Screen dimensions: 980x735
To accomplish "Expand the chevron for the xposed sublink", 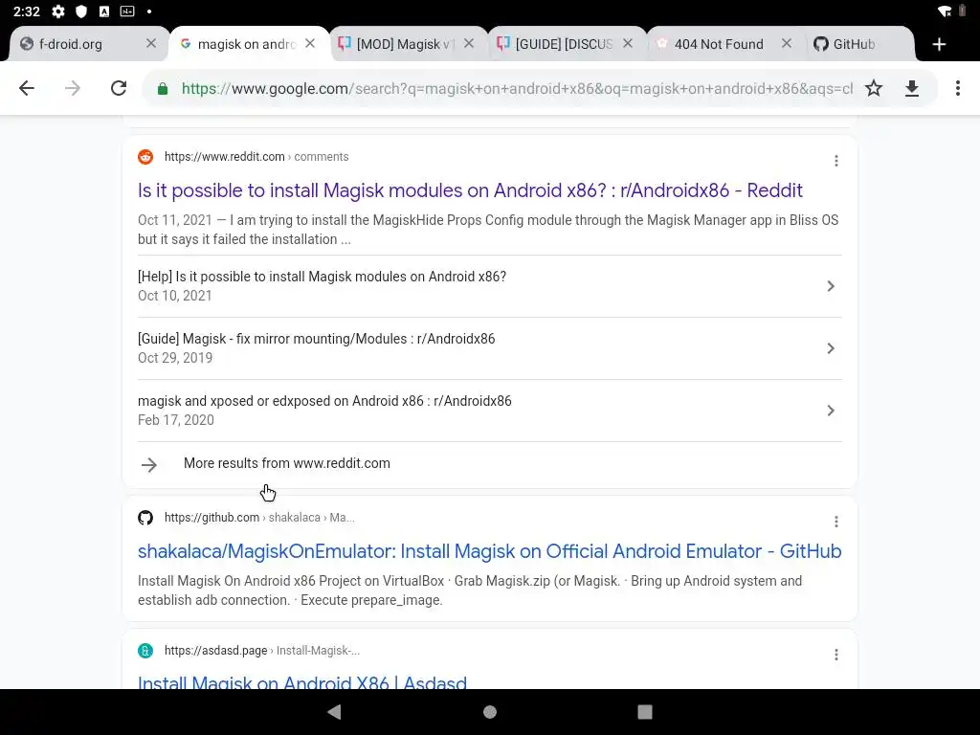I will 831,411.
